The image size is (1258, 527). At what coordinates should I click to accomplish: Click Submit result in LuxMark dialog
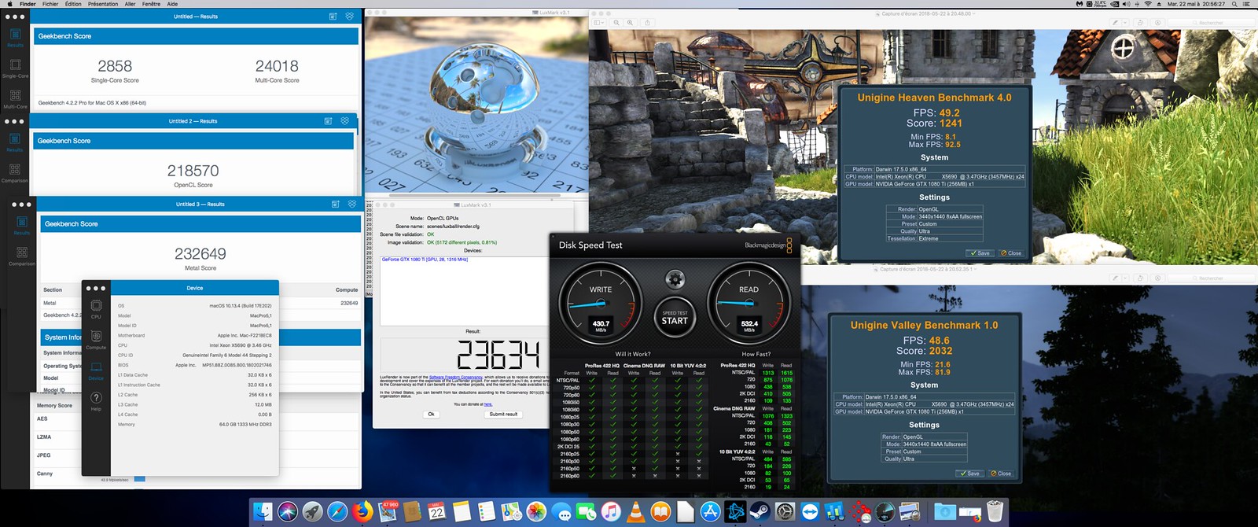503,414
